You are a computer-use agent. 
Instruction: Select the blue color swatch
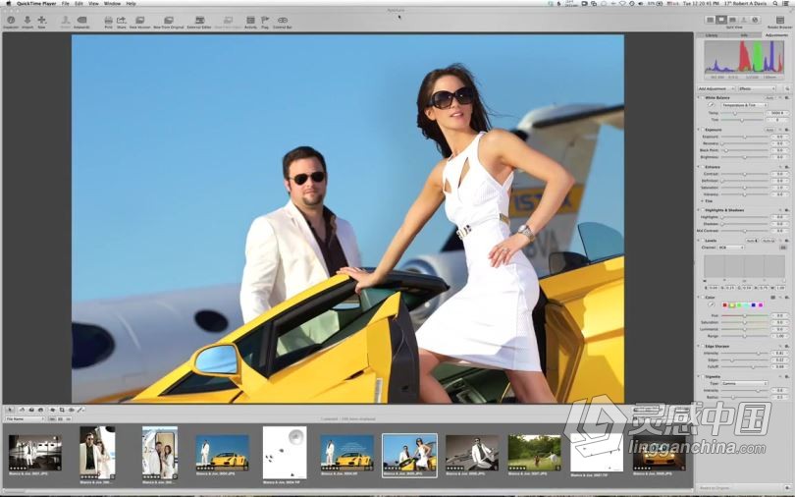pos(754,304)
